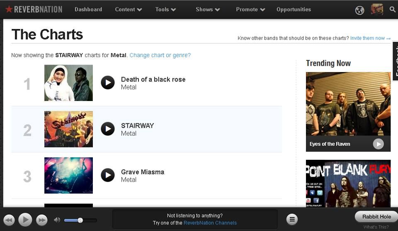Click the Grave Miasma title

[143, 172]
